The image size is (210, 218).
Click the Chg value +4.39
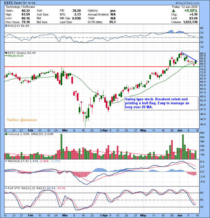193,14
